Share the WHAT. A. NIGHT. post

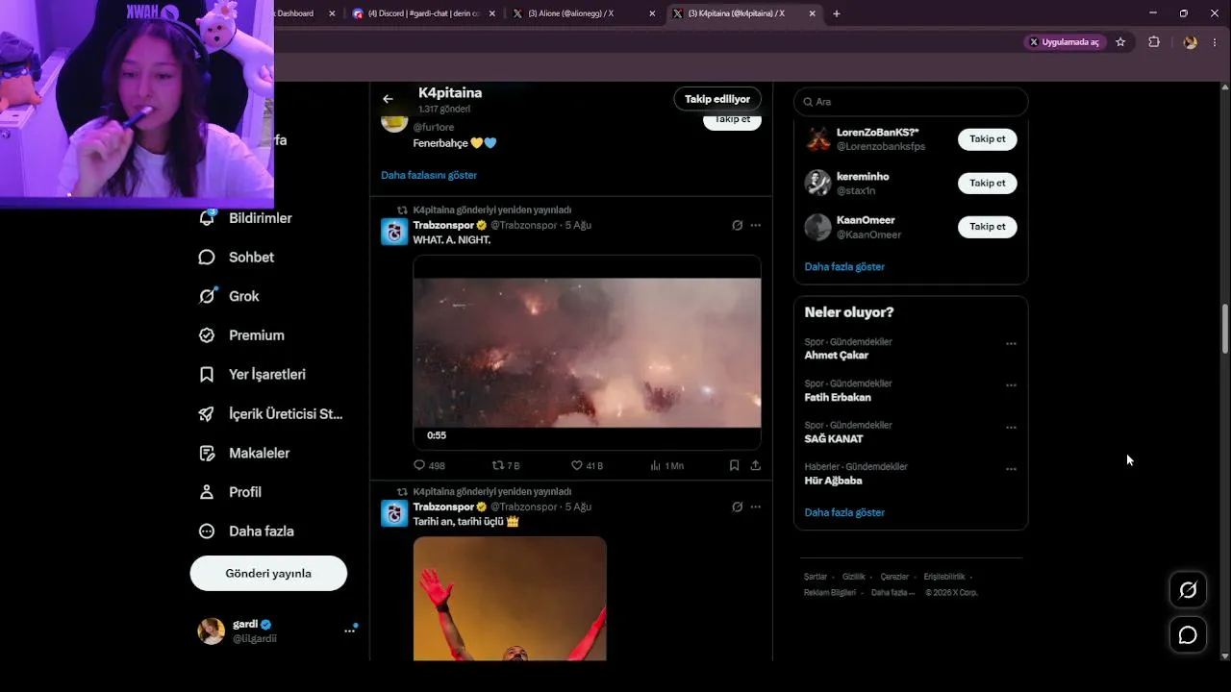click(755, 465)
